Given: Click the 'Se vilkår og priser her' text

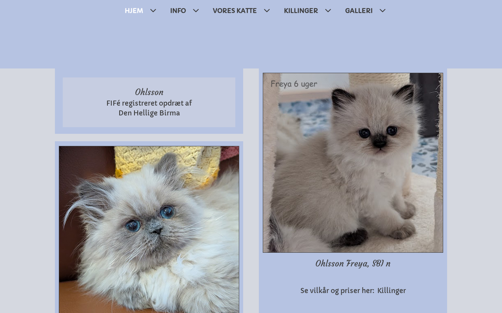Looking at the screenshot, I should pos(337,291).
